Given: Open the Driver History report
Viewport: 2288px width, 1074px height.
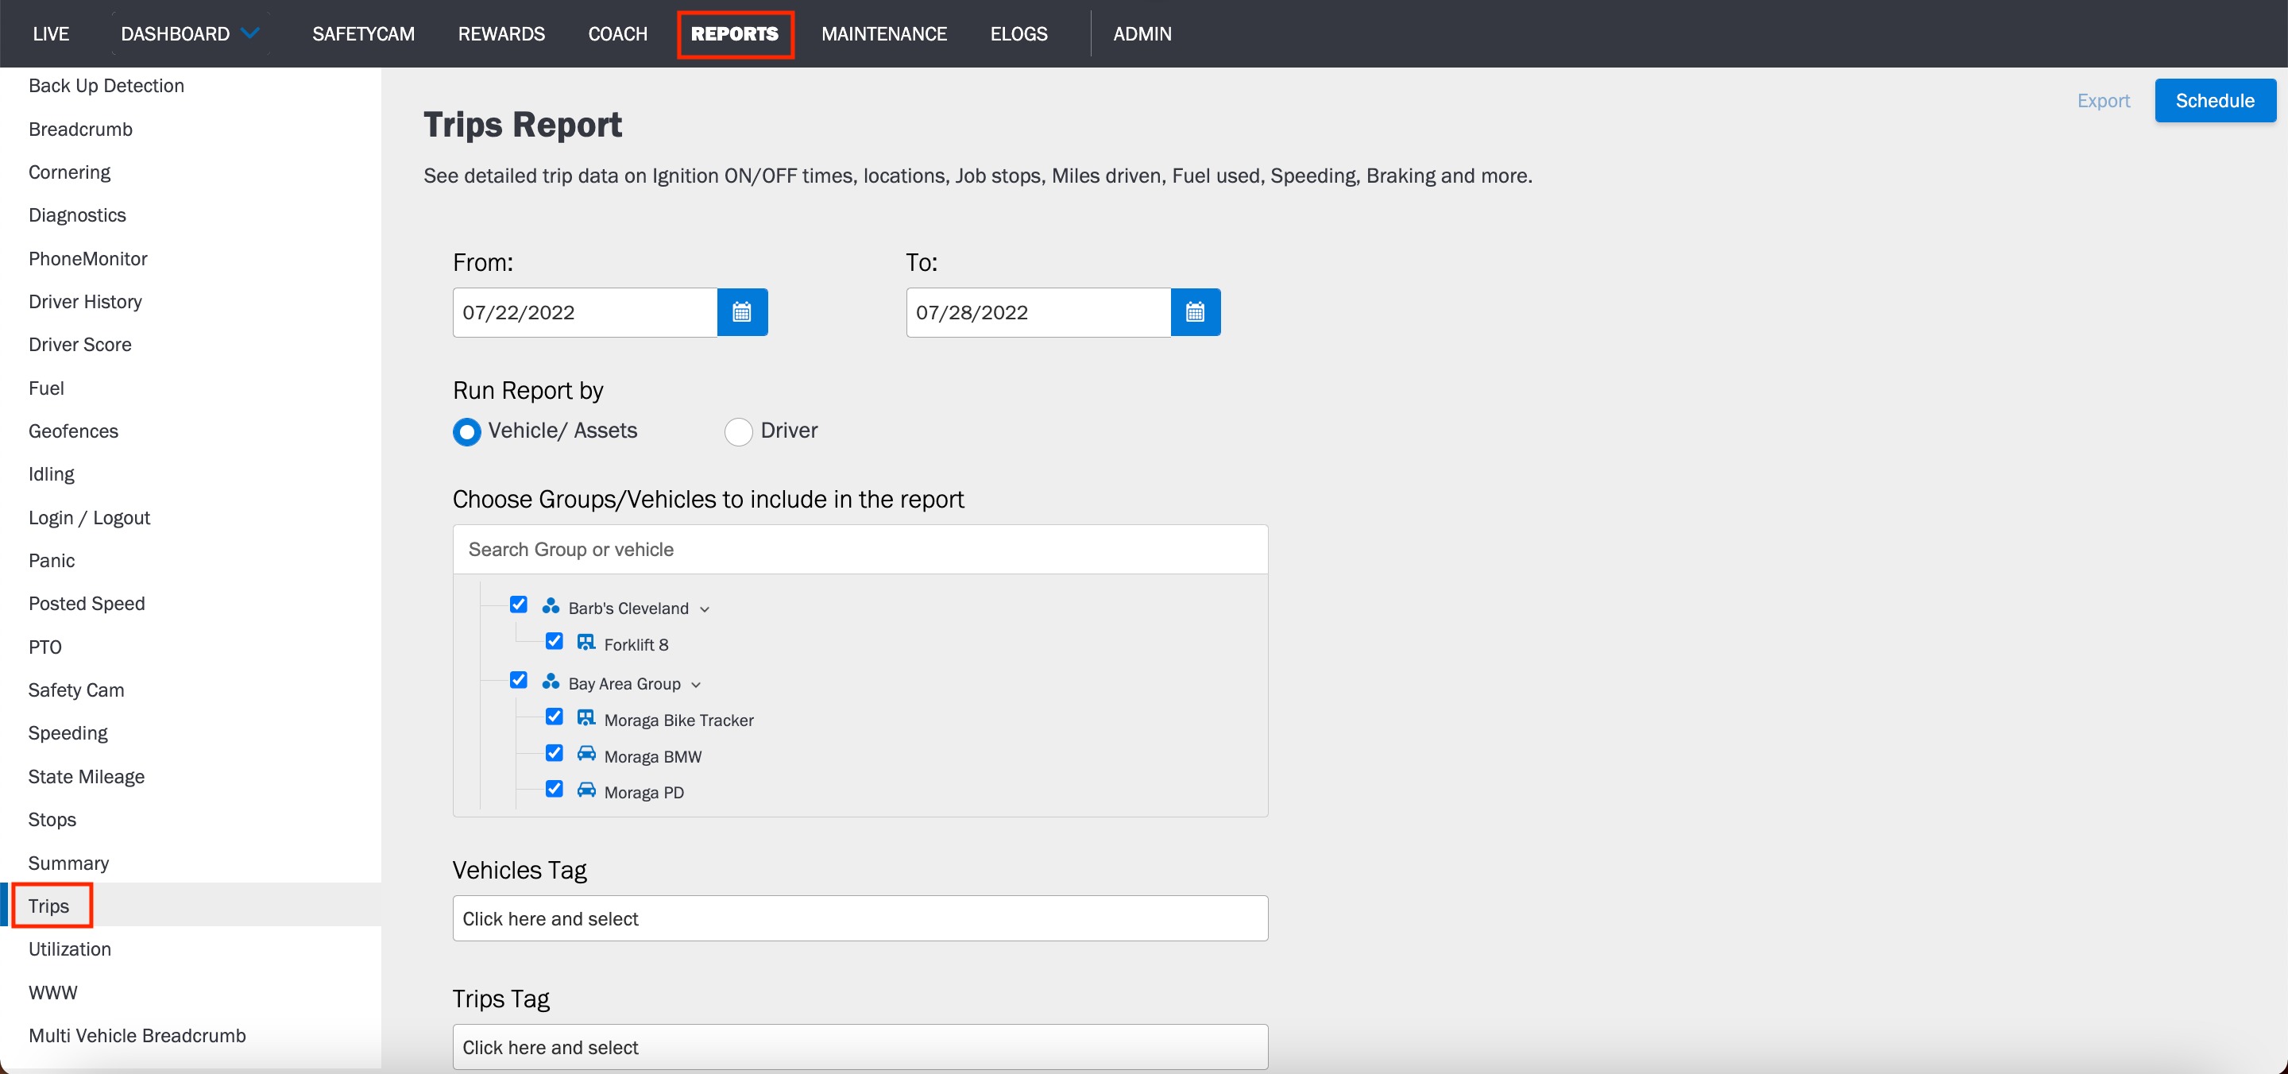Looking at the screenshot, I should pyautogui.click(x=85, y=301).
